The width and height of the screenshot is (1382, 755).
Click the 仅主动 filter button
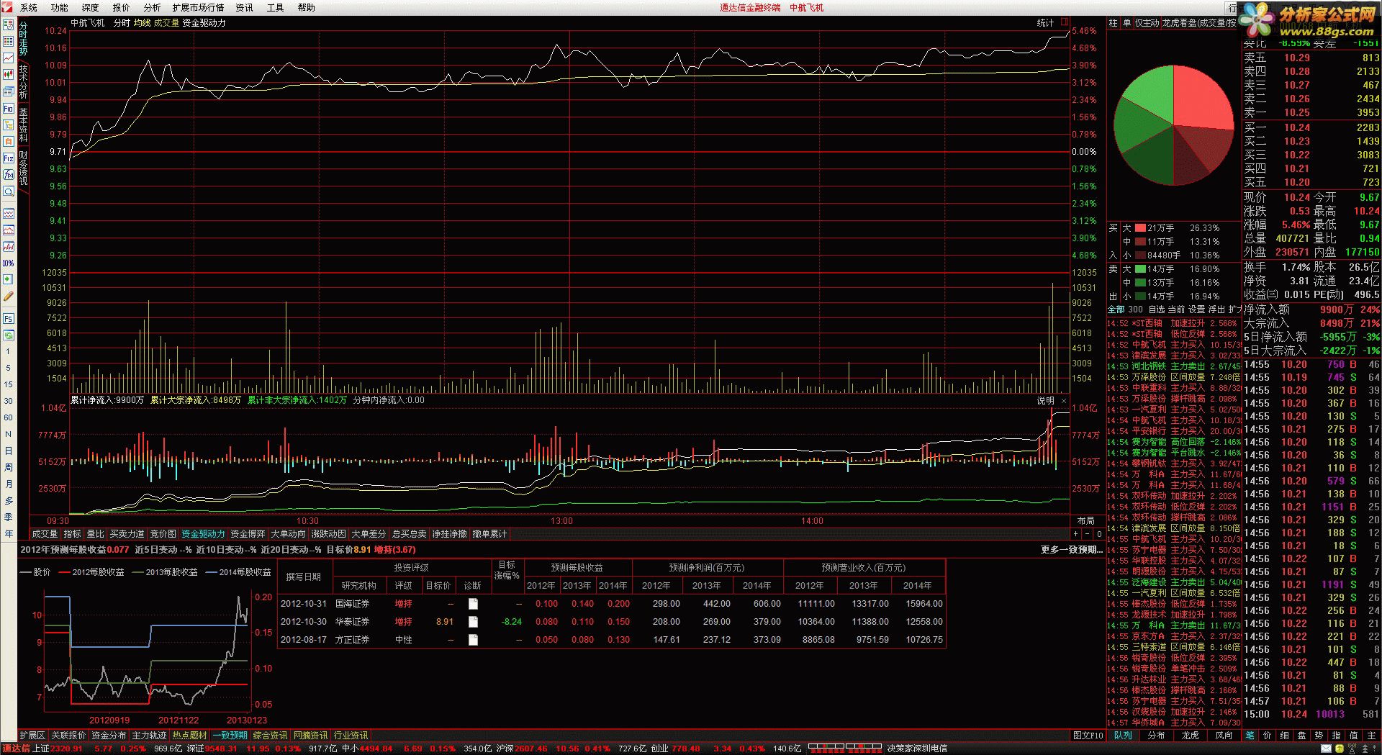(x=1147, y=23)
